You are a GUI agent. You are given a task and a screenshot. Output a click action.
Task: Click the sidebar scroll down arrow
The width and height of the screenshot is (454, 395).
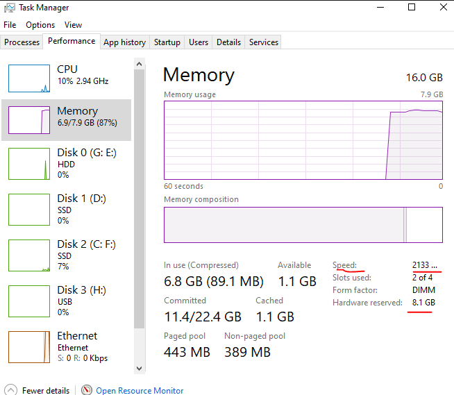140,369
